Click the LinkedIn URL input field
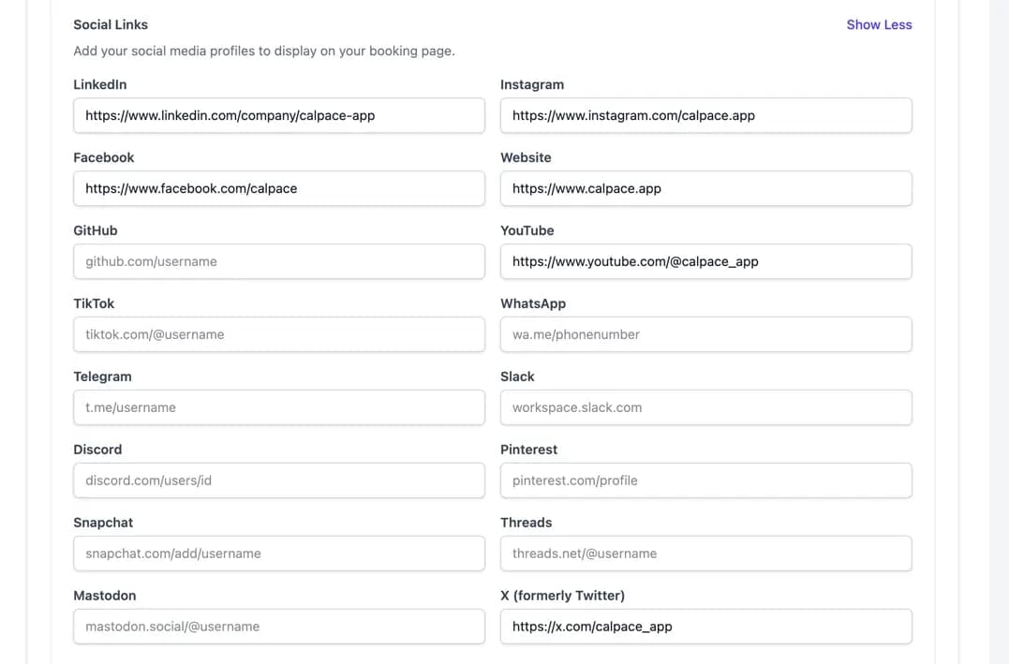This screenshot has height=664, width=1009. 278,115
